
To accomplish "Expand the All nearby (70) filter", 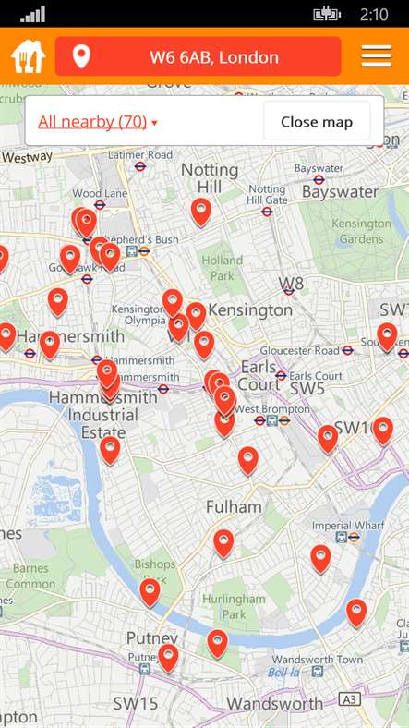I will [92, 122].
